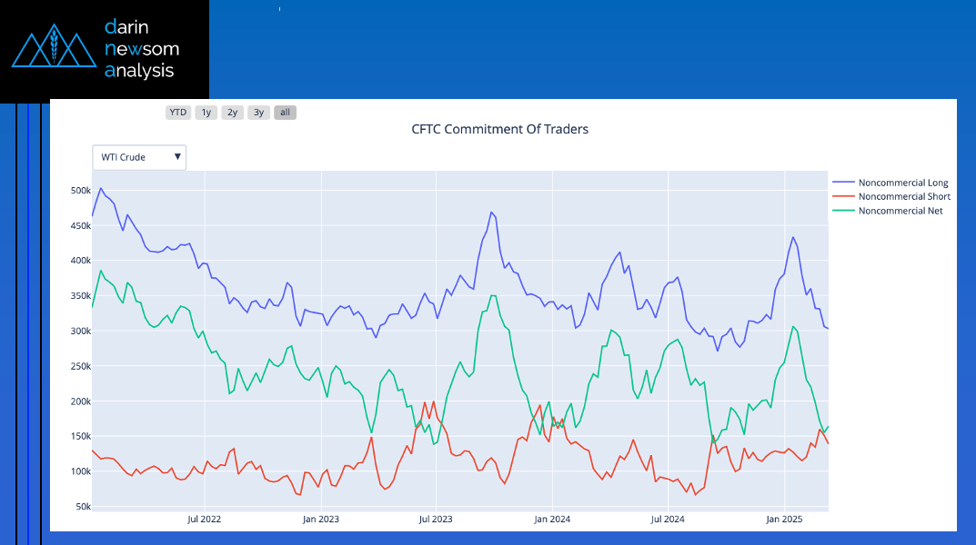Toggle Noncommercial Net series visibility

coord(901,211)
